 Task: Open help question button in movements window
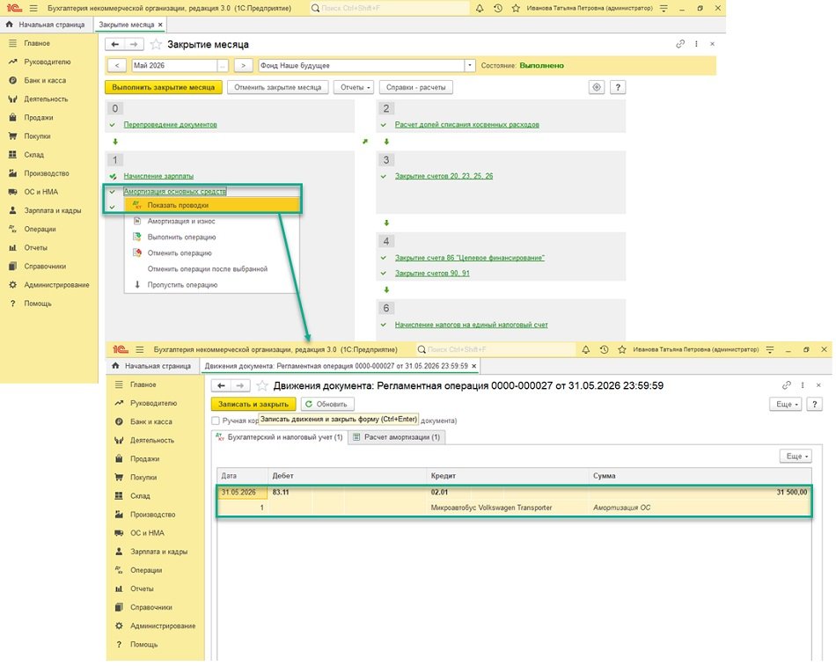[x=814, y=404]
